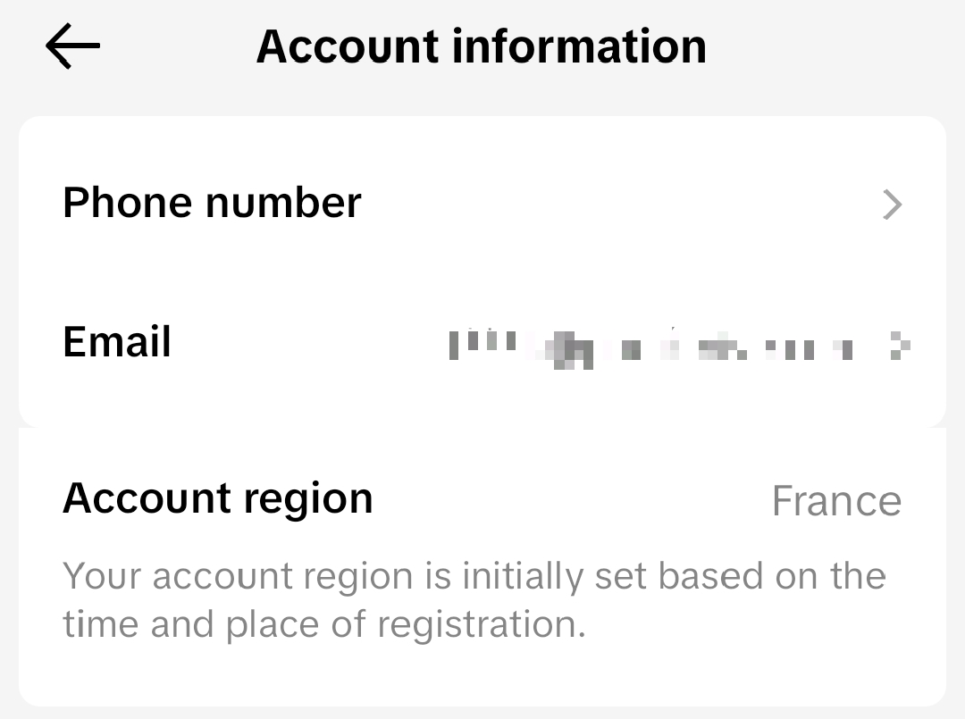Click "time and place of registration" text line
This screenshot has width=965, height=719.
tap(323, 623)
